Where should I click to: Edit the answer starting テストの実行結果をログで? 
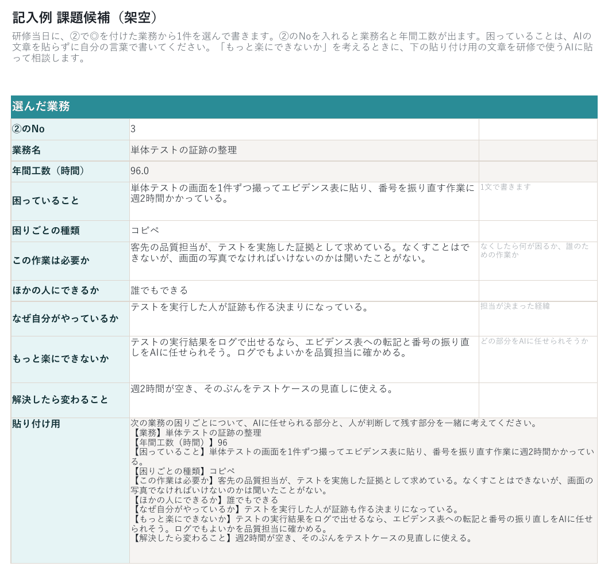click(304, 359)
